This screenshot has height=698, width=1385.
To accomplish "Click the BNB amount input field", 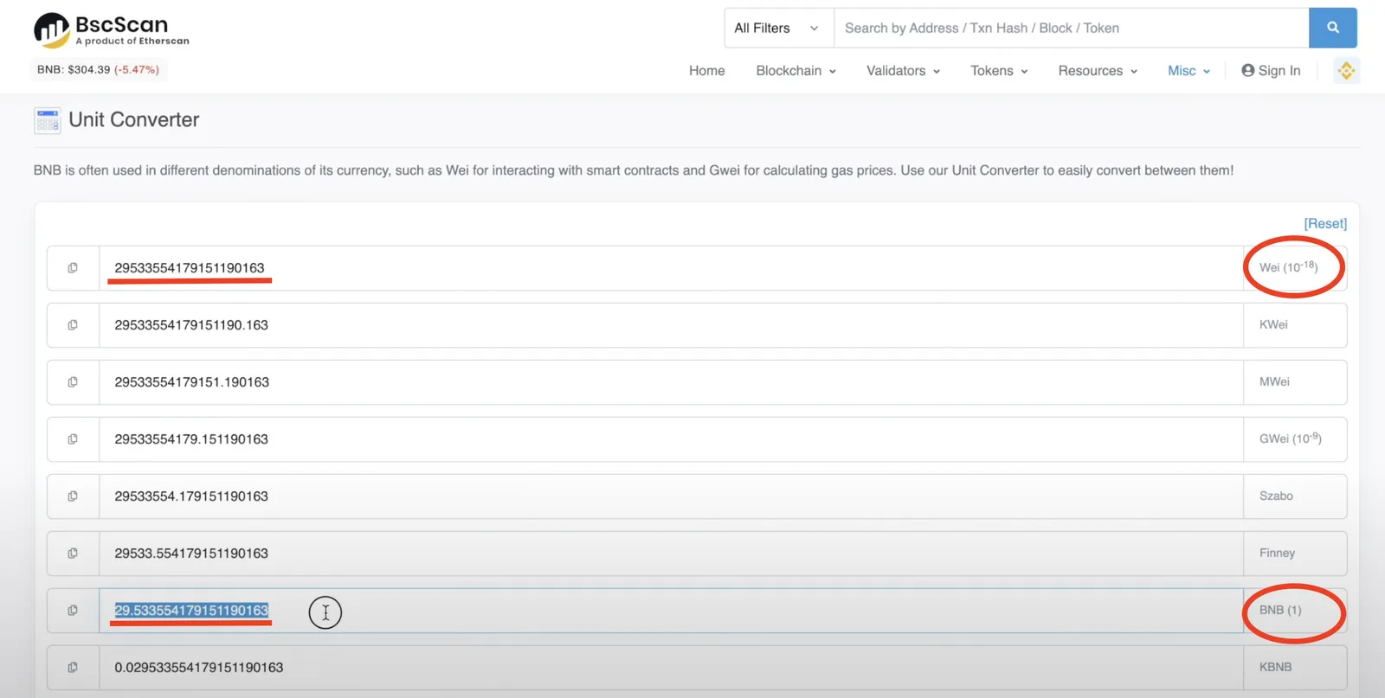I will click(671, 611).
